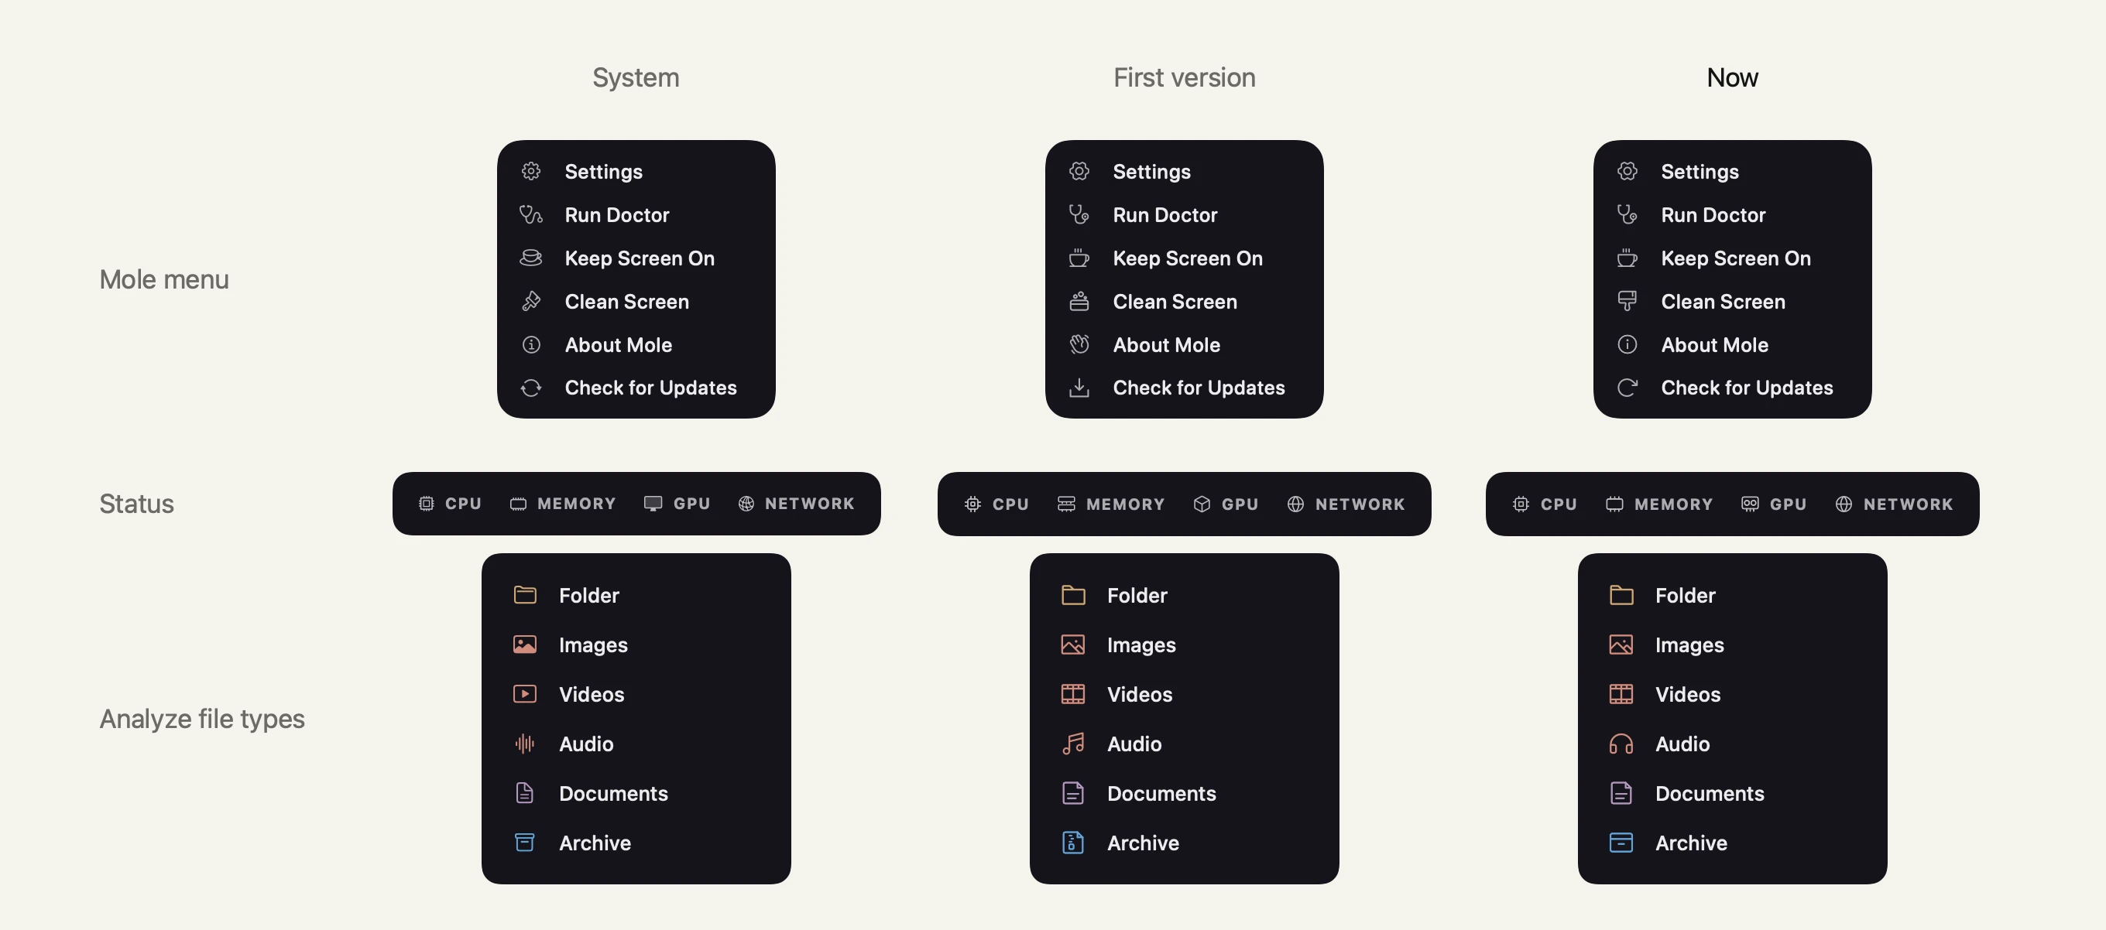Click the CPU label in System status bar
The width and height of the screenshot is (2106, 930).
pyautogui.click(x=464, y=504)
